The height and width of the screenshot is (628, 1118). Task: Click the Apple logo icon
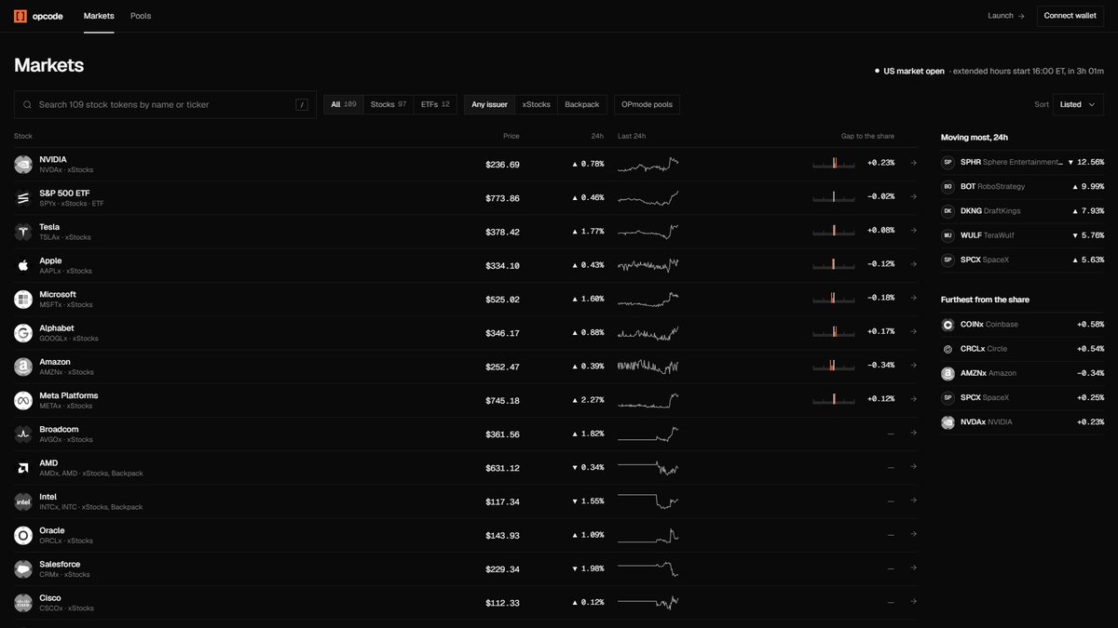pos(23,266)
